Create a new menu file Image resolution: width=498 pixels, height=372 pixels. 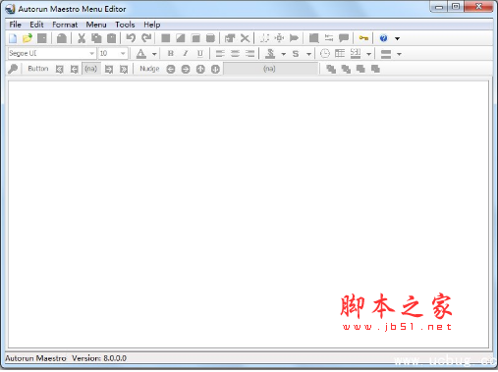(13, 38)
